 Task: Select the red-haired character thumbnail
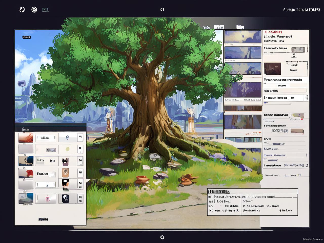tap(26, 173)
